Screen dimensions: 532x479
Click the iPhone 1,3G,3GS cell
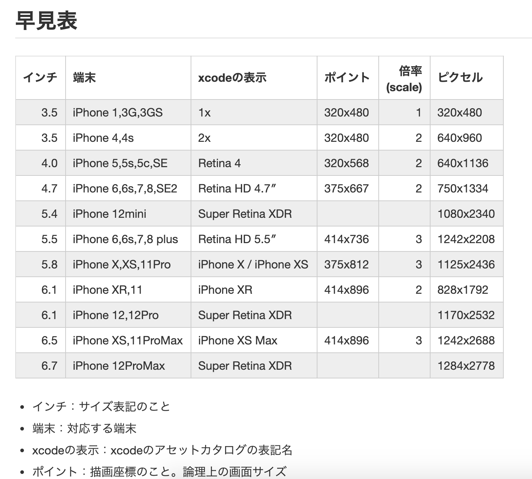(x=128, y=113)
